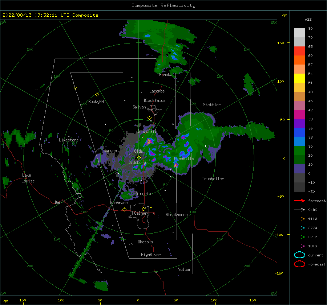Click the Cochrane label
This screenshot has width=327, height=305.
tap(119, 203)
